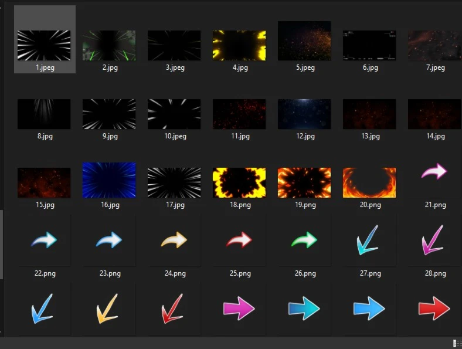Select the fire ring thumbnail 20.png
The image size is (462, 349).
tap(369, 183)
